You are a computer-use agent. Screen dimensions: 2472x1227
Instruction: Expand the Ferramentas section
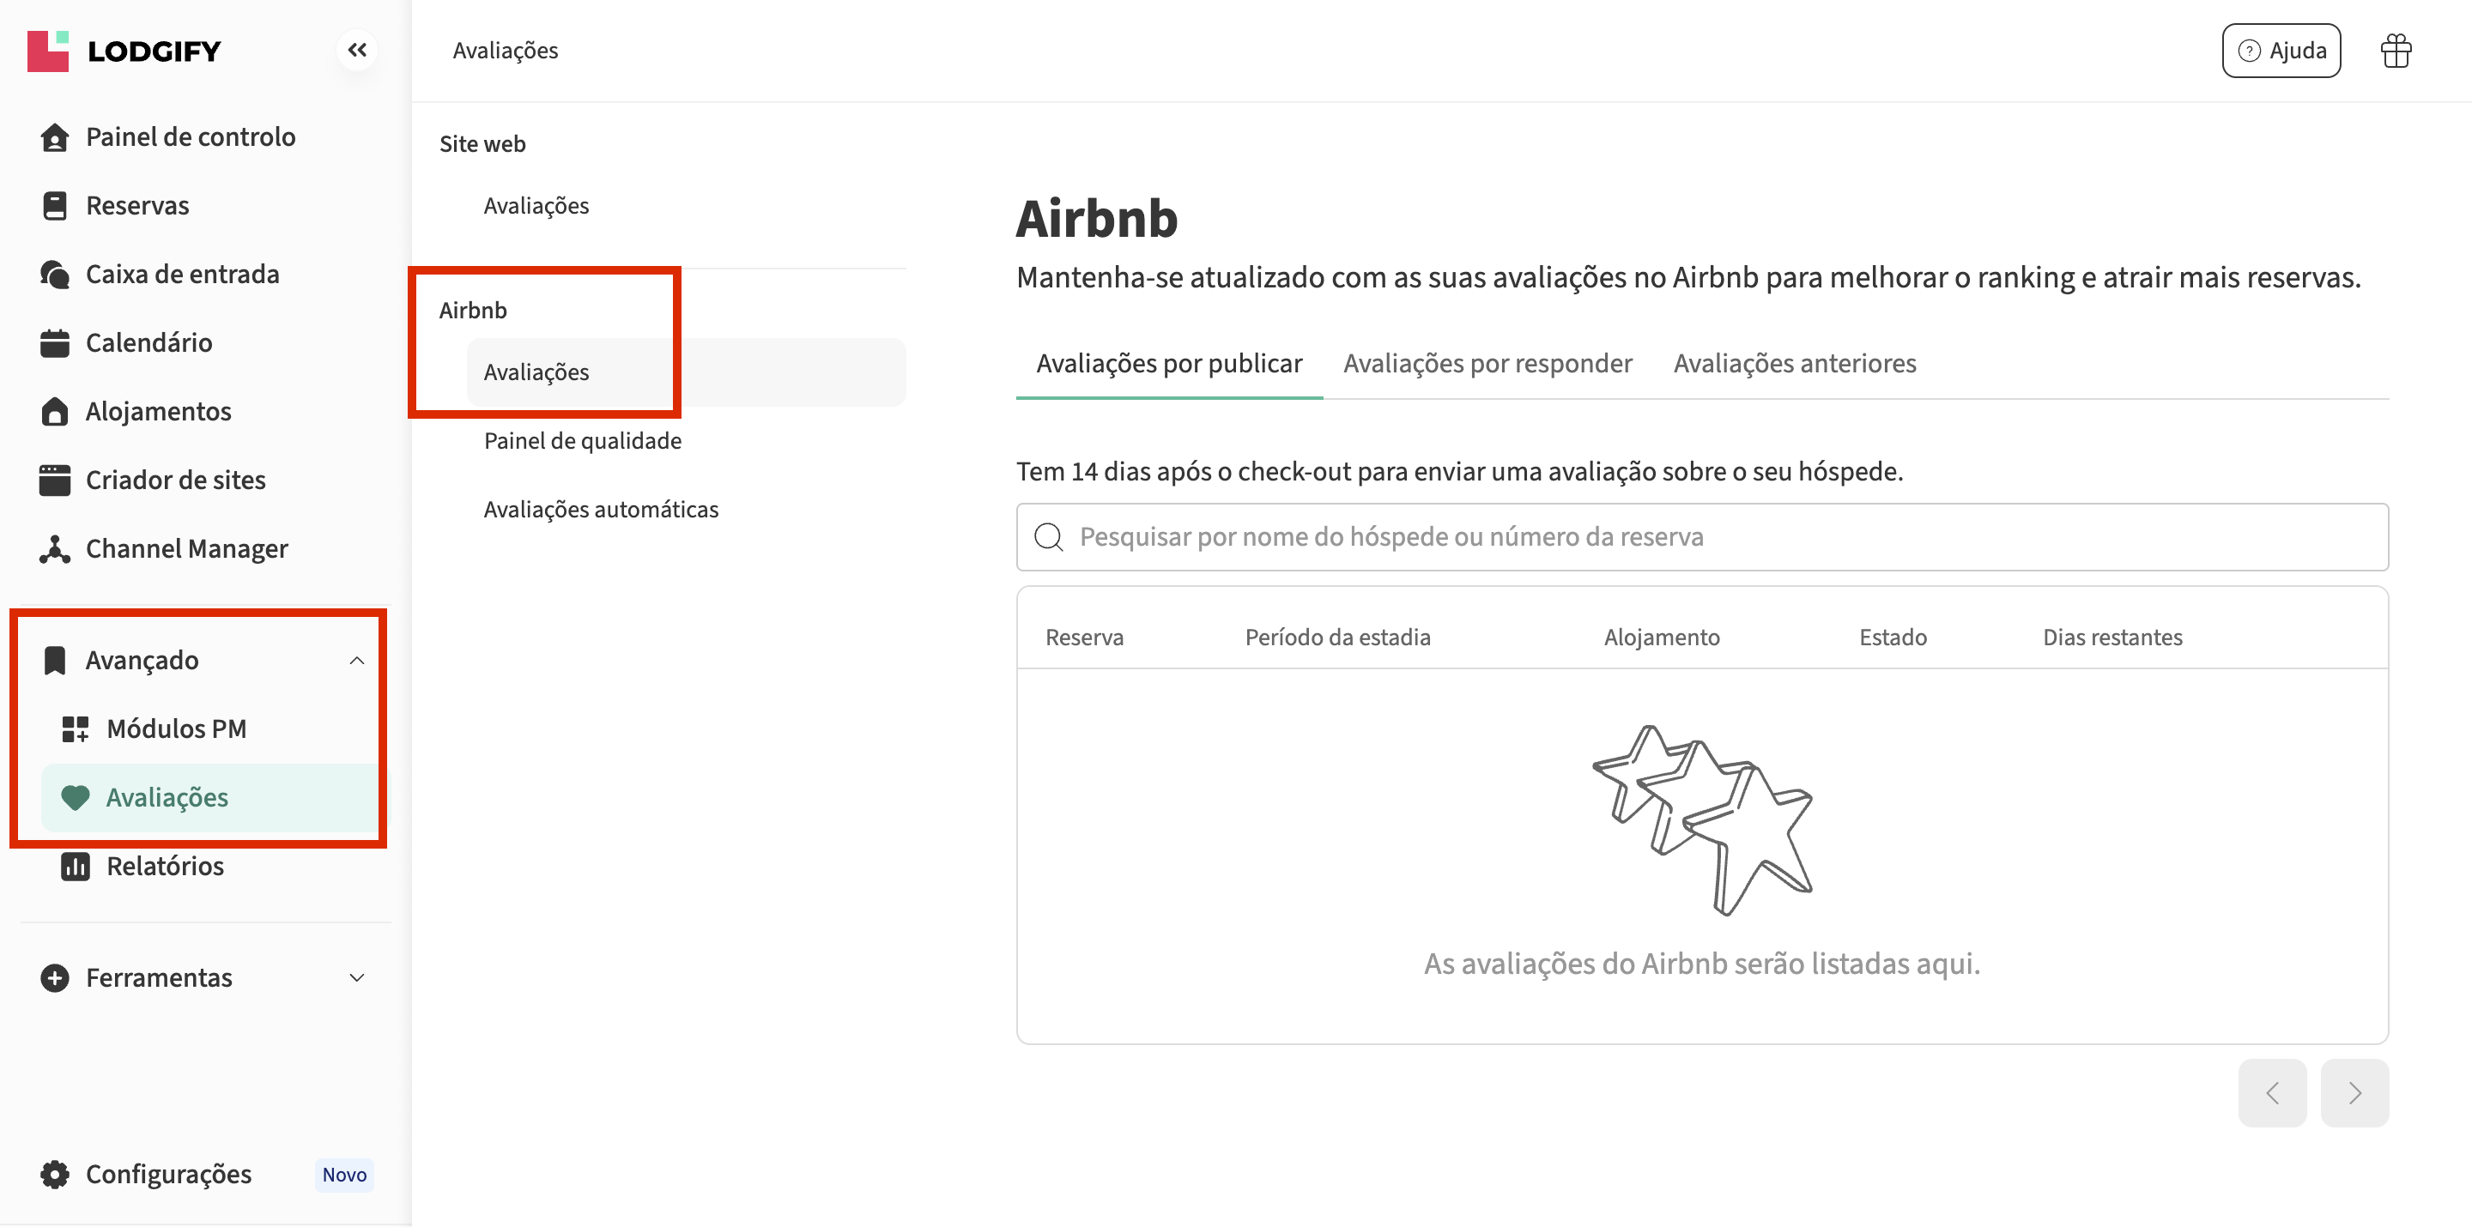pos(357,977)
